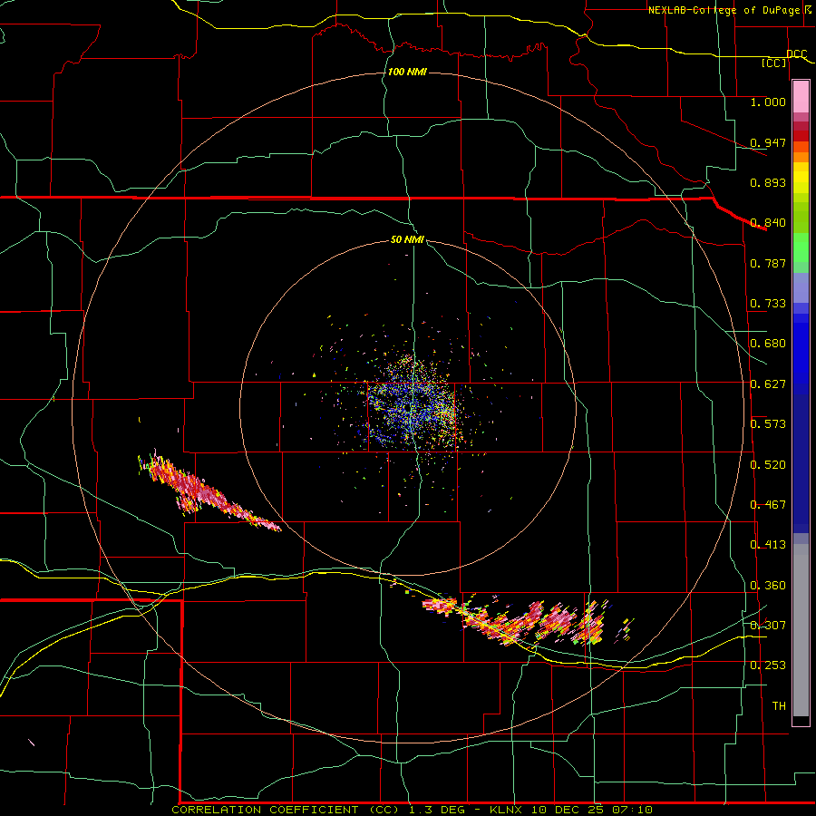The image size is (816, 816).
Task: Click the TH label beside the color bar
Action: pos(779,705)
